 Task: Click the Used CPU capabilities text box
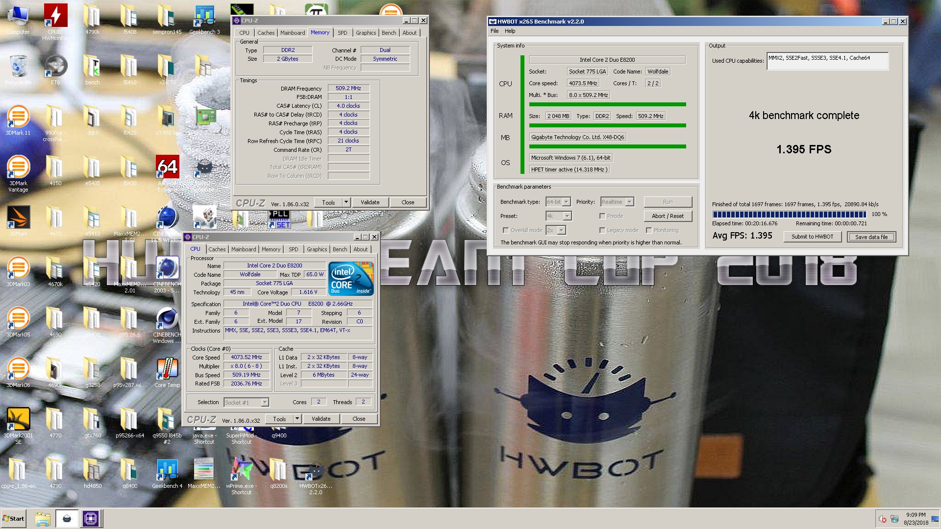[x=828, y=61]
